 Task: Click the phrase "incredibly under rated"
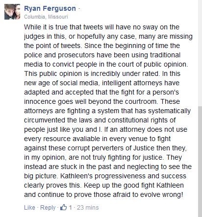125,74
